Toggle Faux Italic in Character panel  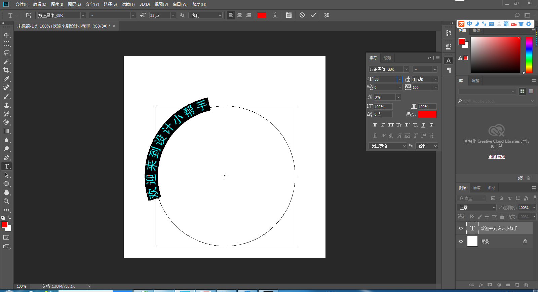[x=383, y=125]
